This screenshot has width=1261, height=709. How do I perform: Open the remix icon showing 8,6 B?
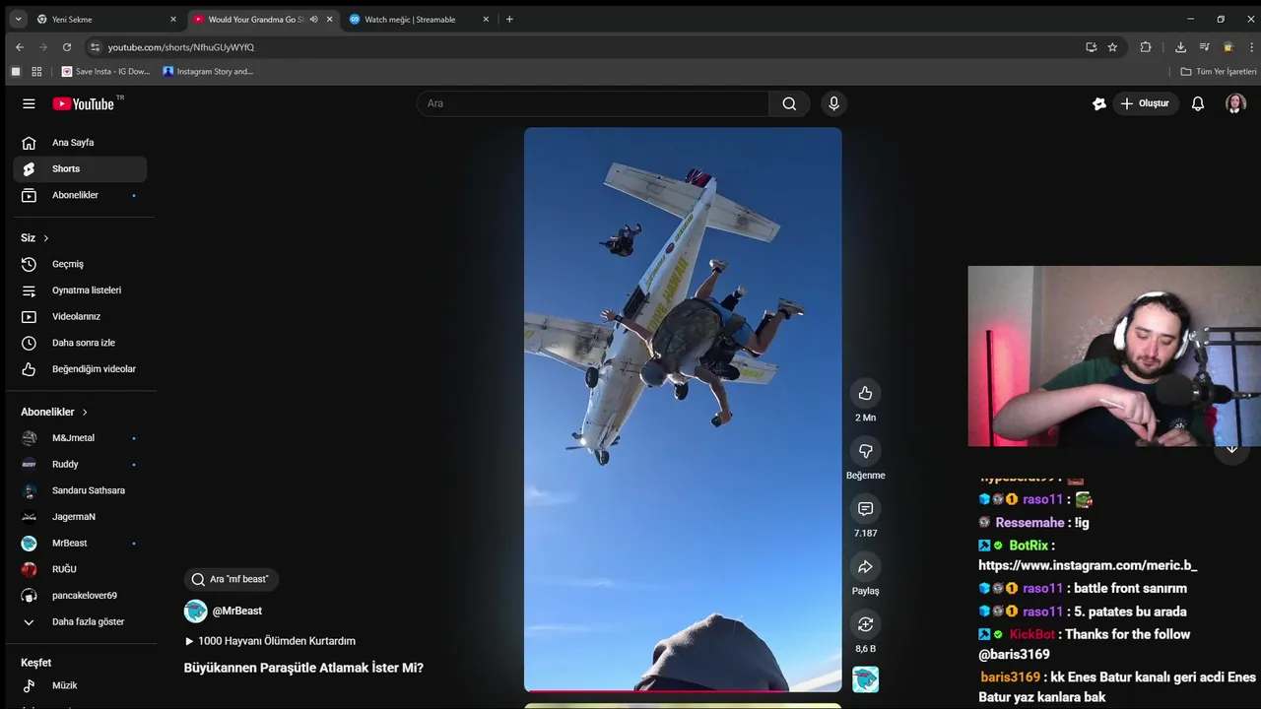tap(865, 624)
